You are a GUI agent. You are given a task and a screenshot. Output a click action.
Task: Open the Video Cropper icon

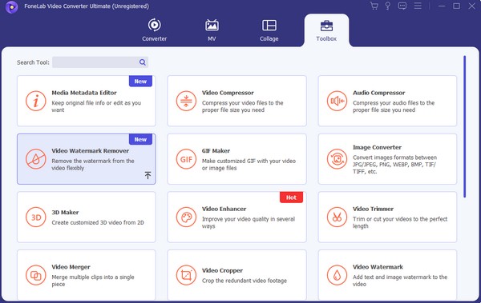click(x=186, y=275)
